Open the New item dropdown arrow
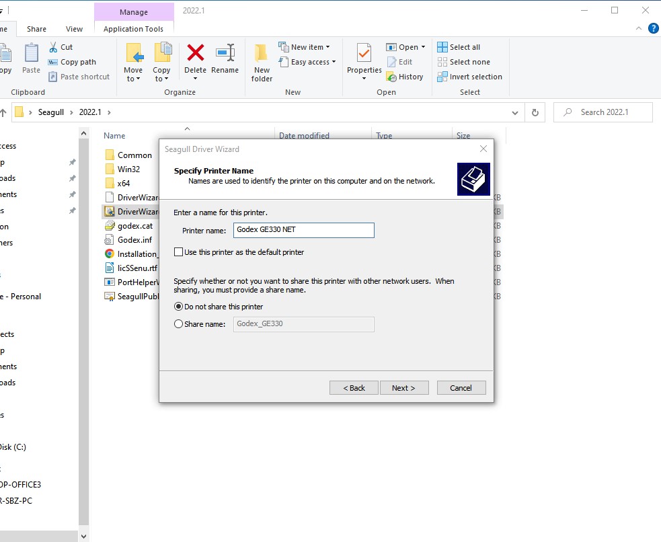Image resolution: width=661 pixels, height=542 pixels. pos(328,47)
